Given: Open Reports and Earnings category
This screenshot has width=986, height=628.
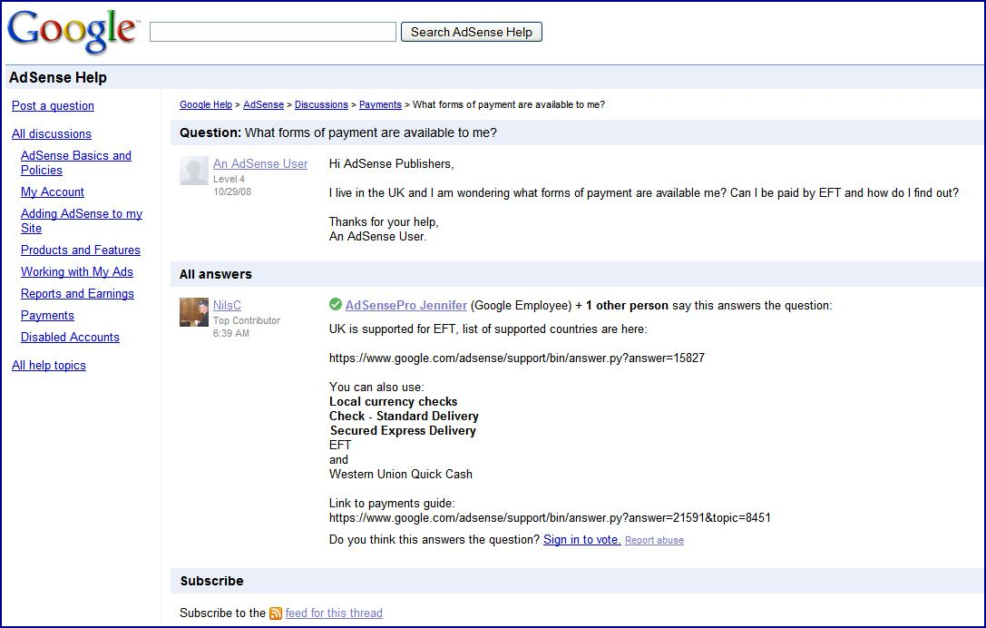Looking at the screenshot, I should tap(77, 294).
